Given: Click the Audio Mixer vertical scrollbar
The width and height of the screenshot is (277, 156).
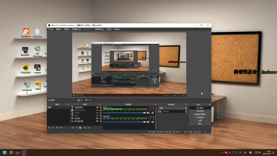Looking at the screenshot, I should (x=156, y=118).
